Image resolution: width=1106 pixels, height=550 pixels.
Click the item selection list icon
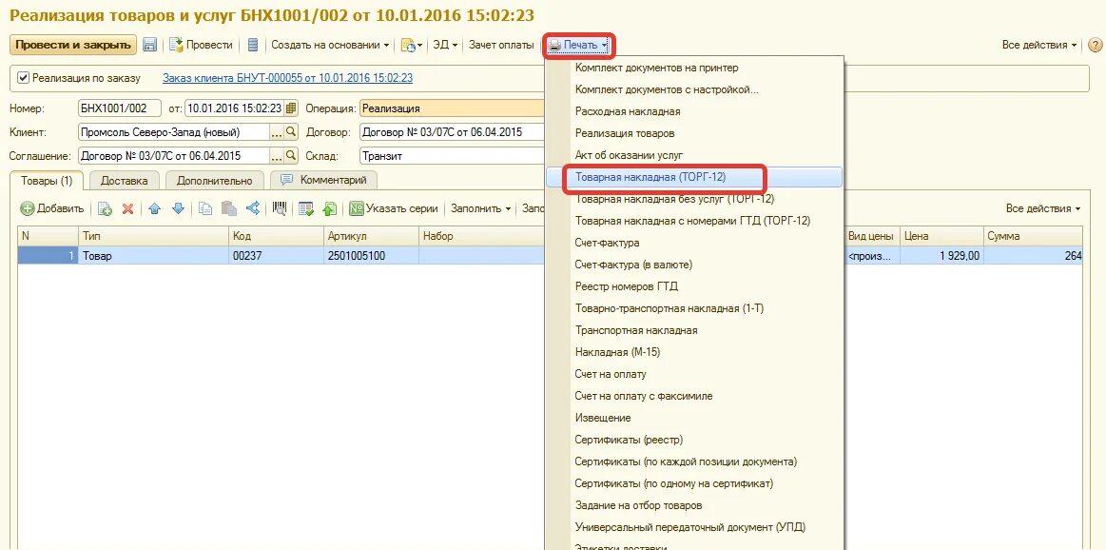(305, 208)
